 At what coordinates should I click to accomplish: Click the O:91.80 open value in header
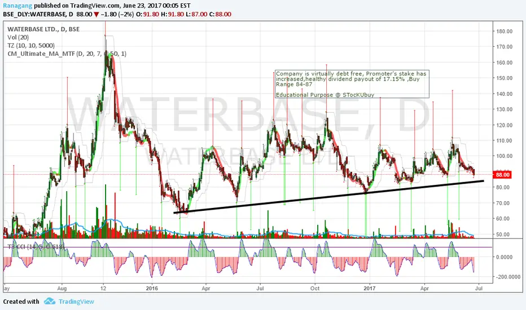(x=147, y=15)
